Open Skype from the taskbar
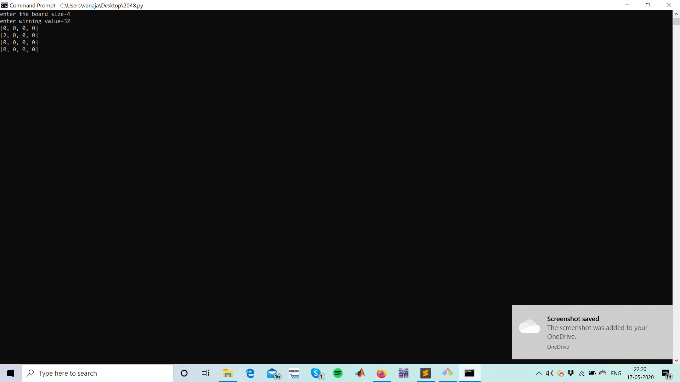680x382 pixels. [316, 373]
